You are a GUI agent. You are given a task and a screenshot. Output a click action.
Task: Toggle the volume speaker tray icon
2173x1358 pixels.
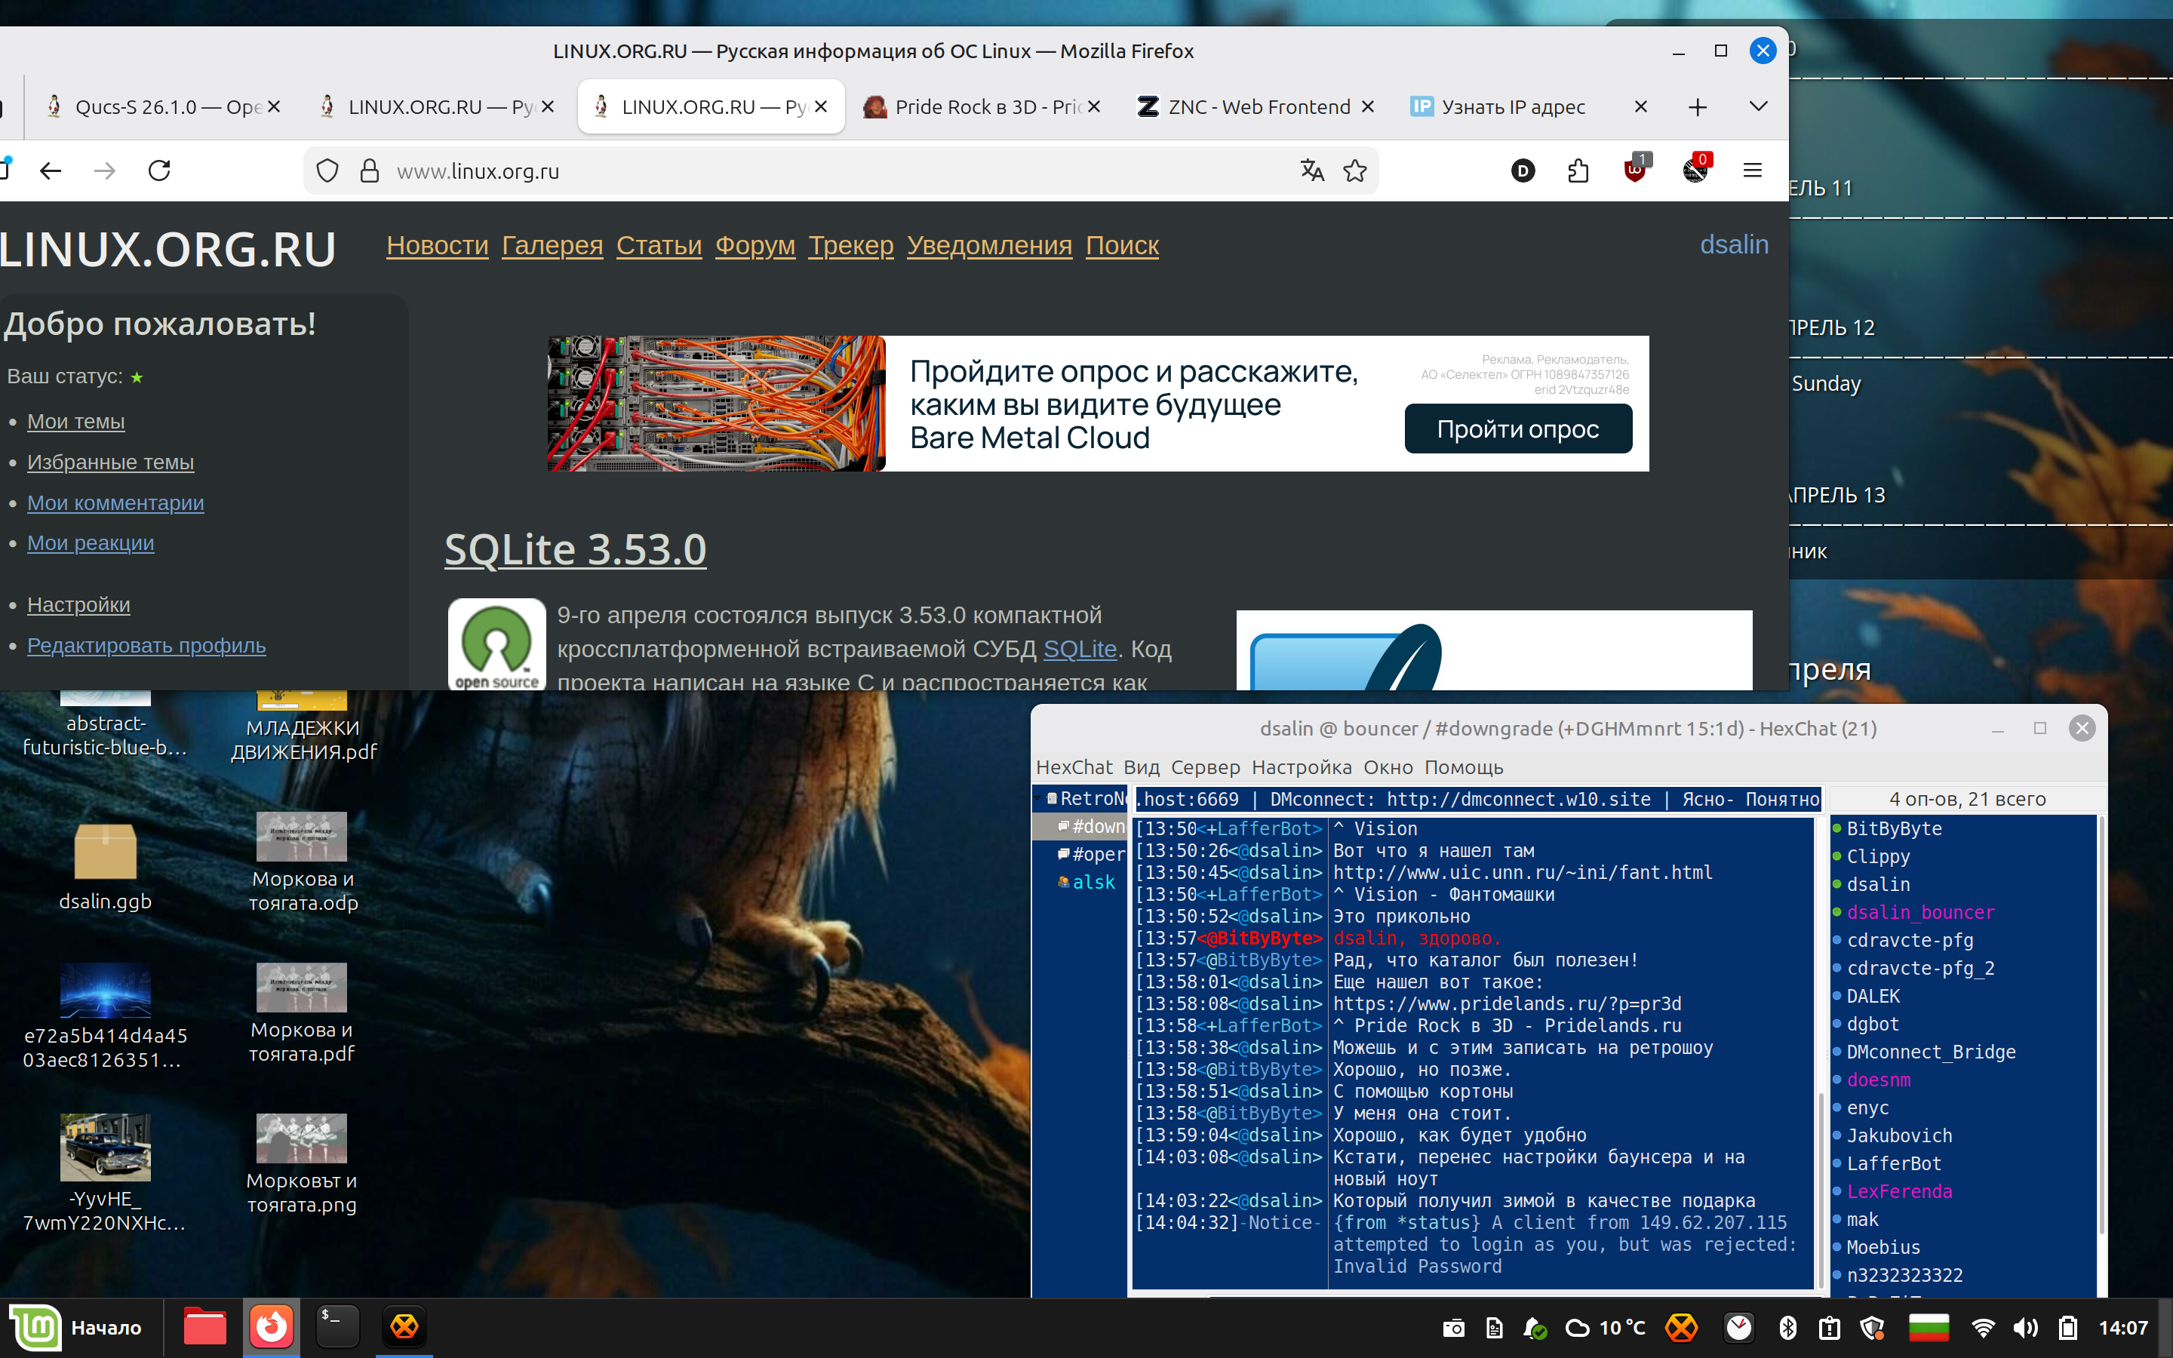2025,1328
